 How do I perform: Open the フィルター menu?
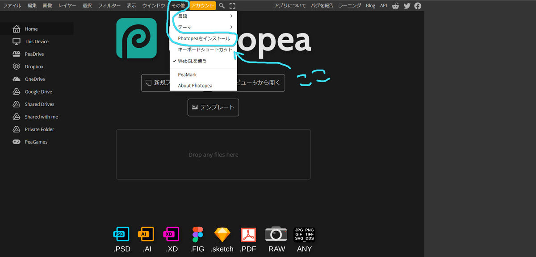[109, 6]
